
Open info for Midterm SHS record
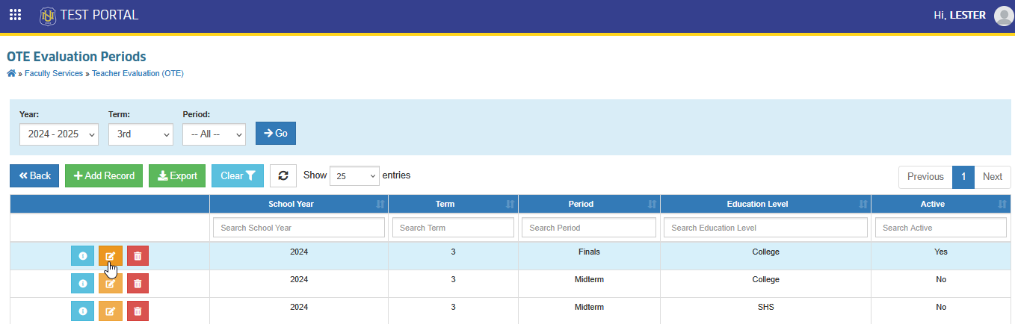coord(83,311)
